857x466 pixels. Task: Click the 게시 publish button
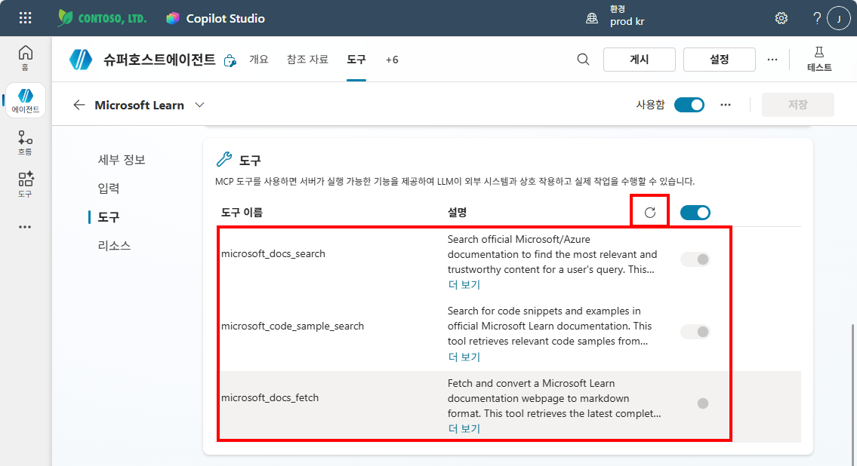[x=640, y=60]
